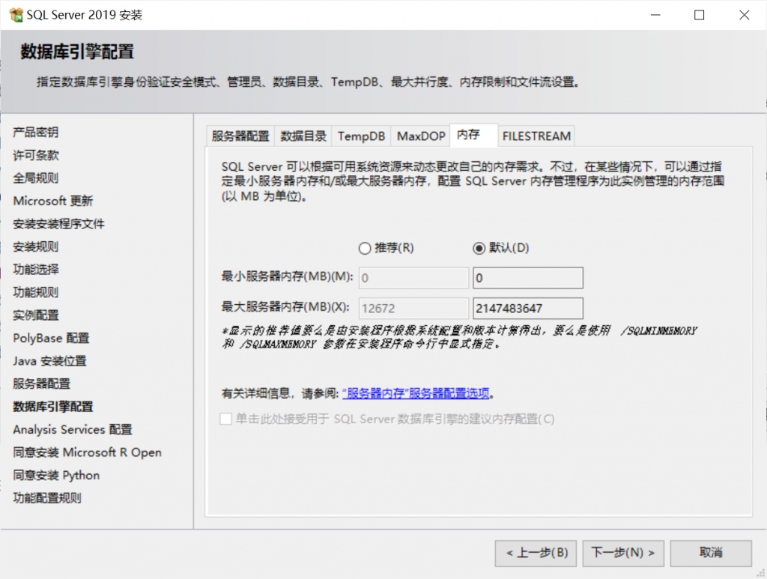
Task: Cancel setup with the 取消 button
Action: coord(710,553)
